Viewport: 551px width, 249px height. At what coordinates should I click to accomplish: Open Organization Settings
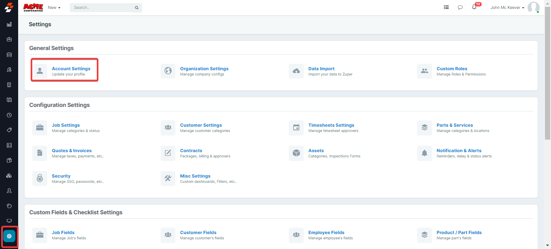pyautogui.click(x=204, y=69)
